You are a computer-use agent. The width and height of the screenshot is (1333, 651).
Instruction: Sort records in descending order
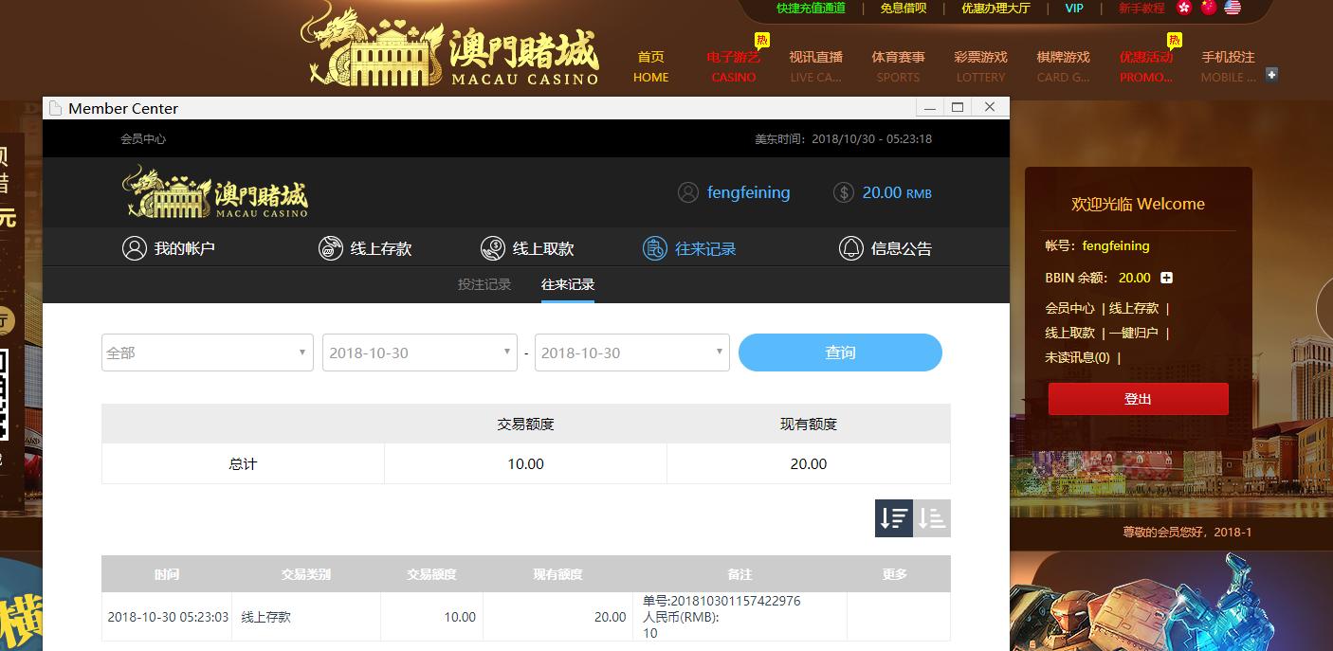click(x=894, y=518)
